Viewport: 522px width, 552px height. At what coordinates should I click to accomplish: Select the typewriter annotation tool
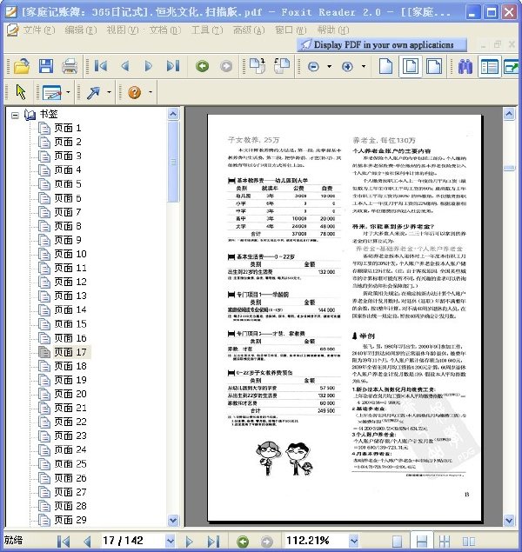click(52, 93)
